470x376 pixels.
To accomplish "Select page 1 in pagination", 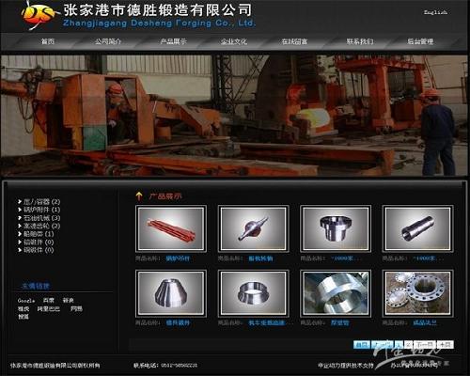I will 399,345.
